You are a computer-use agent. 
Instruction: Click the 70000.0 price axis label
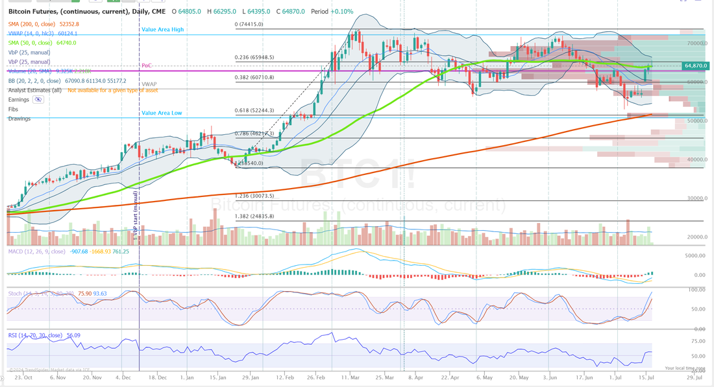coord(698,43)
